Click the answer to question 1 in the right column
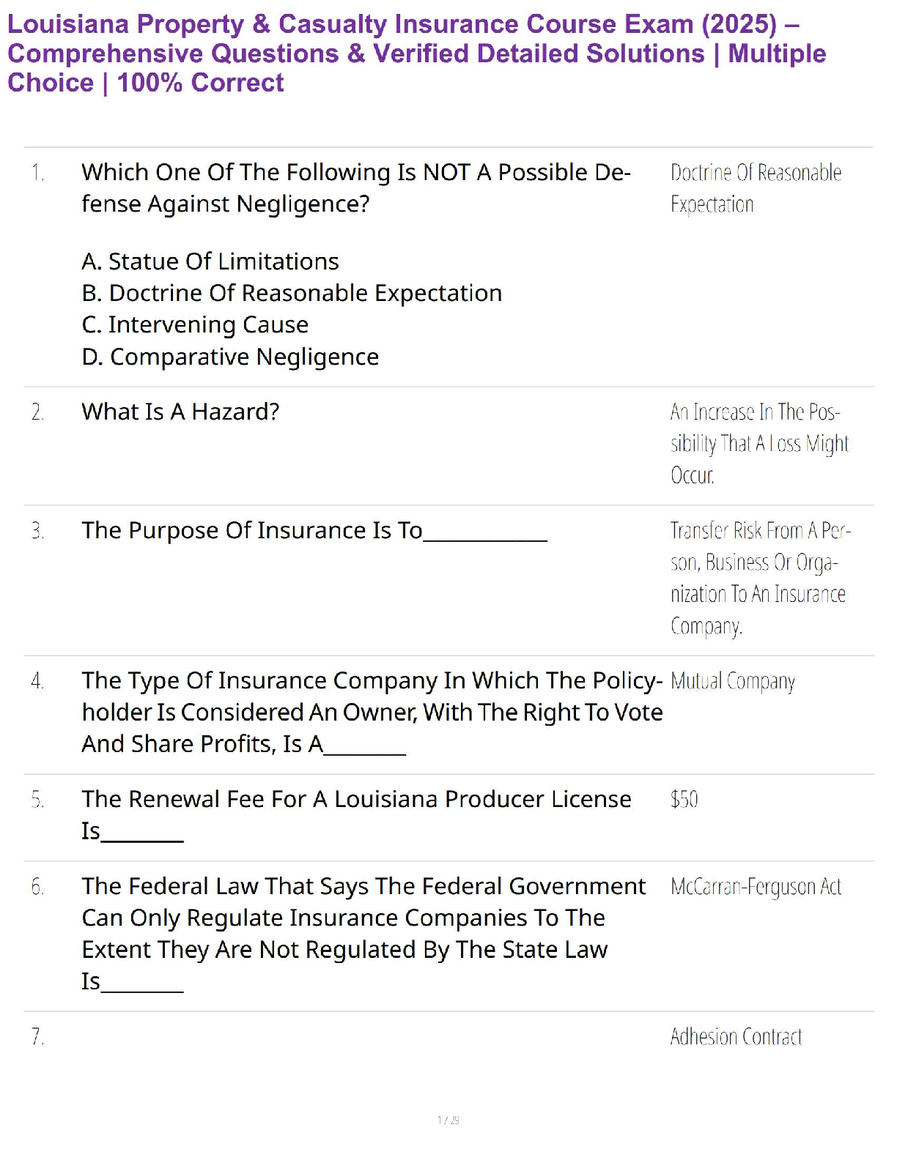This screenshot has height=1160, width=897. coord(755,188)
